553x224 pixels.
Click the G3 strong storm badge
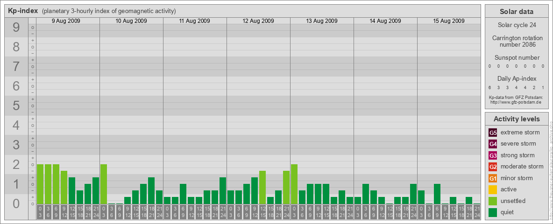[493, 155]
